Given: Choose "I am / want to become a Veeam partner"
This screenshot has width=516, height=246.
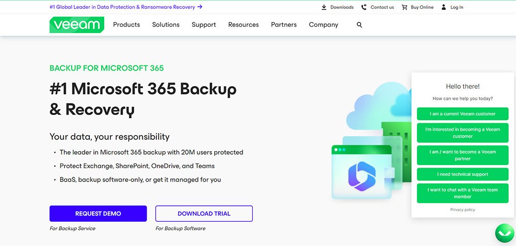Looking at the screenshot, I should click(x=462, y=155).
